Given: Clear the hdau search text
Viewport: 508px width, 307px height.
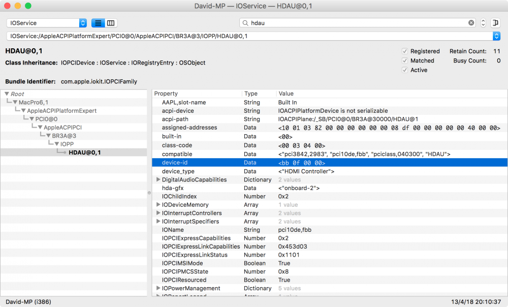Looking at the screenshot, I should point(471,23).
